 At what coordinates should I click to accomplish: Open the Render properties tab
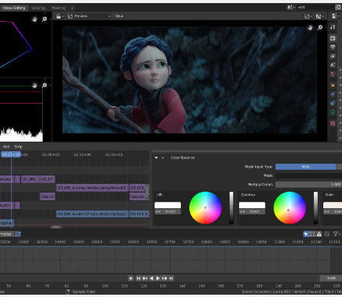[x=333, y=38]
